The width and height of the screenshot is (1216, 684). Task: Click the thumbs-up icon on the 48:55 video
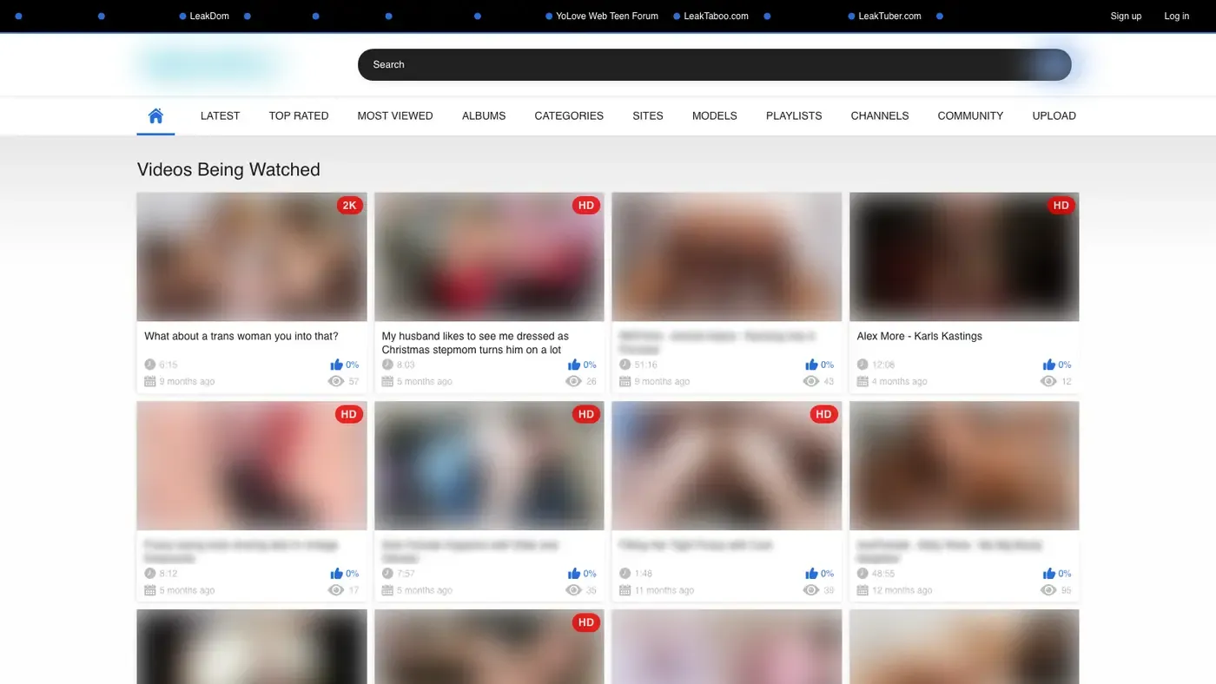[1049, 574]
